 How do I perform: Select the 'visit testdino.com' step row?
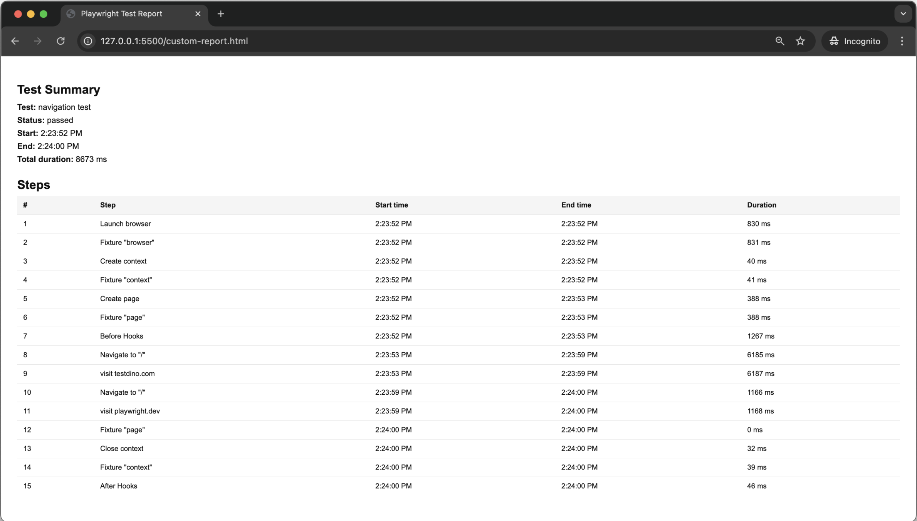127,373
